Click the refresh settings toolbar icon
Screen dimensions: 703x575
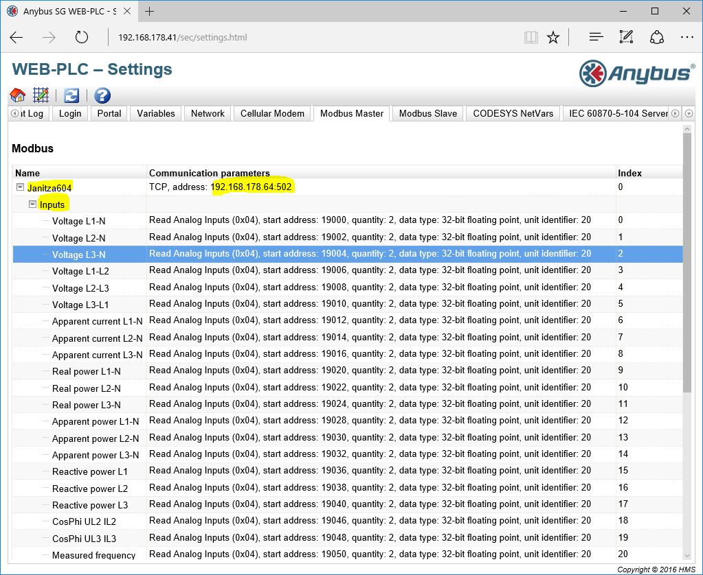pyautogui.click(x=71, y=95)
